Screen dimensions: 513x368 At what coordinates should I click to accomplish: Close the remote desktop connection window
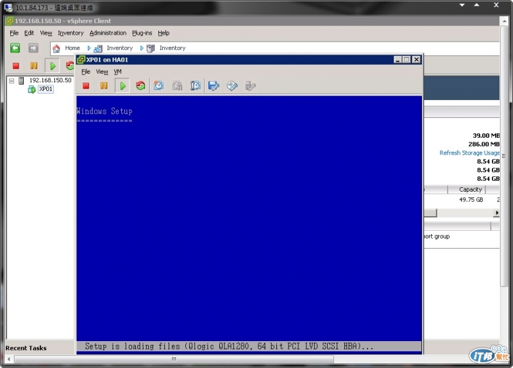tap(496, 5)
